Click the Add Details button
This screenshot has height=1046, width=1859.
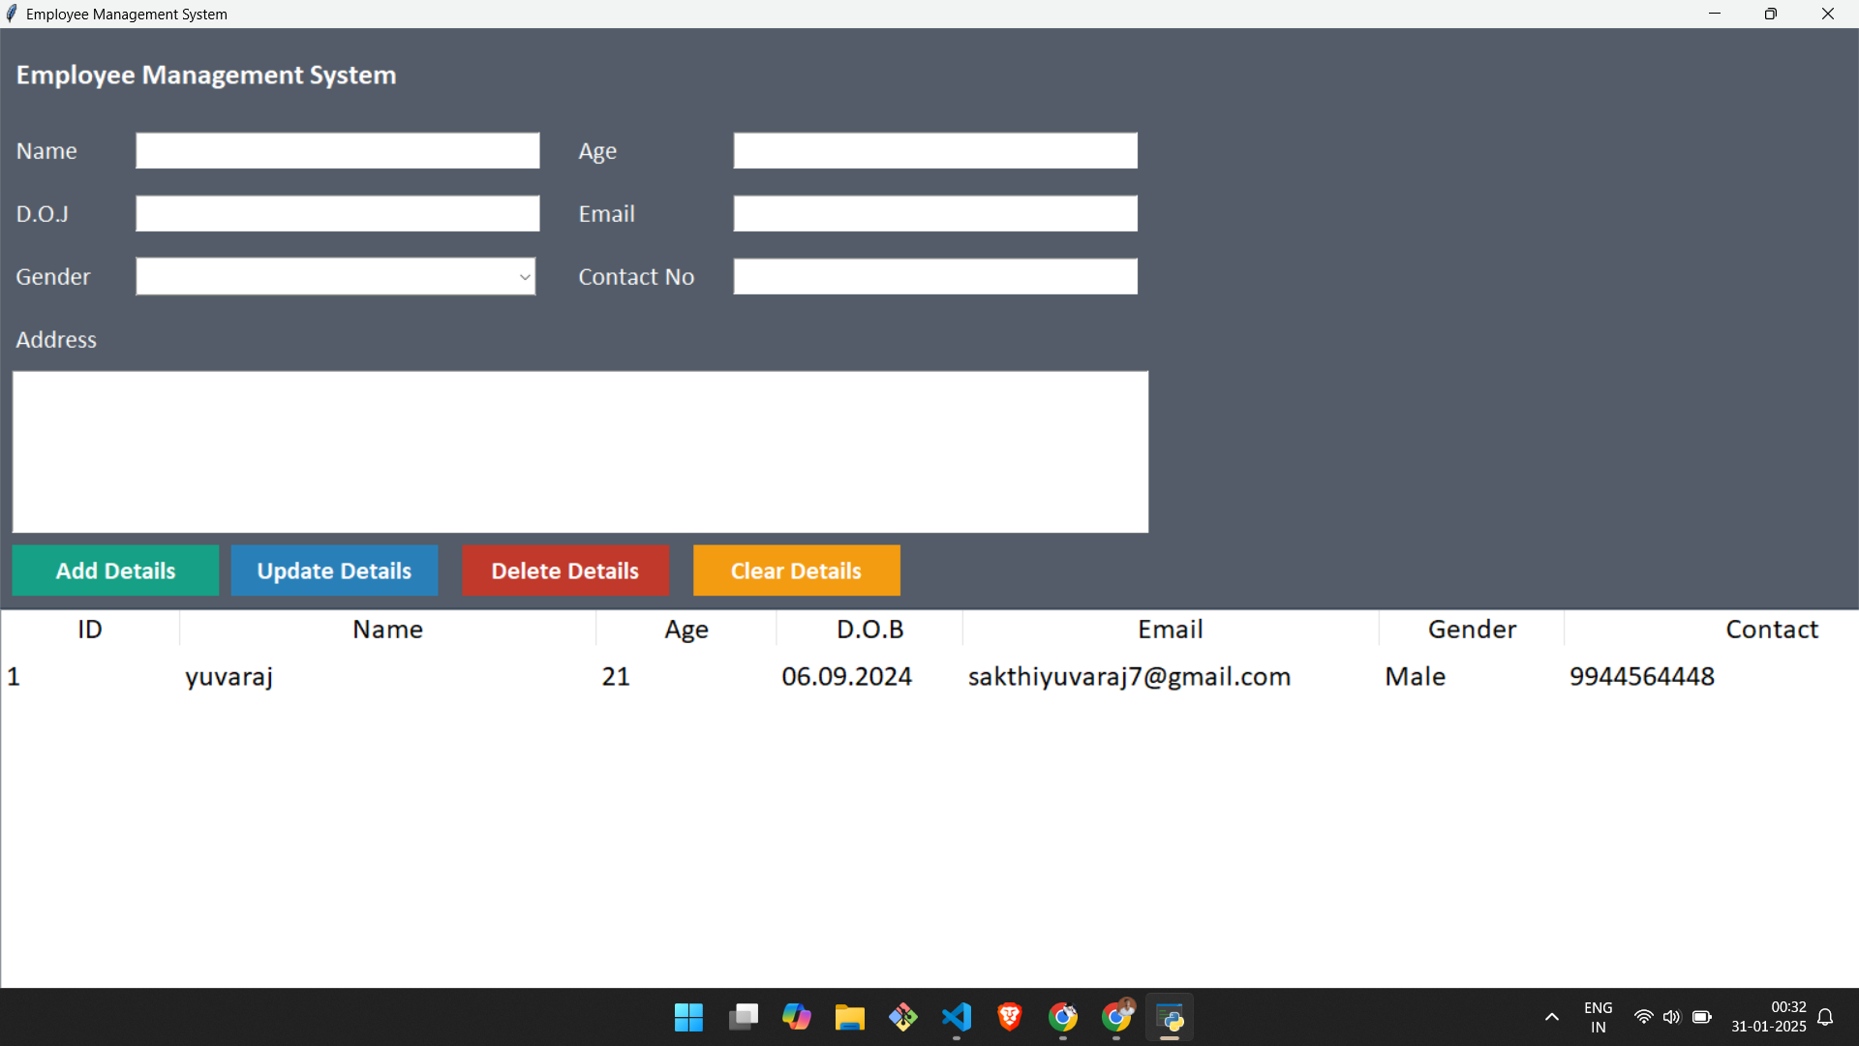115,570
